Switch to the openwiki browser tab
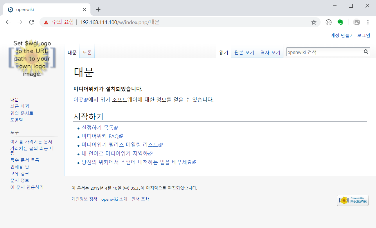376x228 pixels. click(46, 9)
